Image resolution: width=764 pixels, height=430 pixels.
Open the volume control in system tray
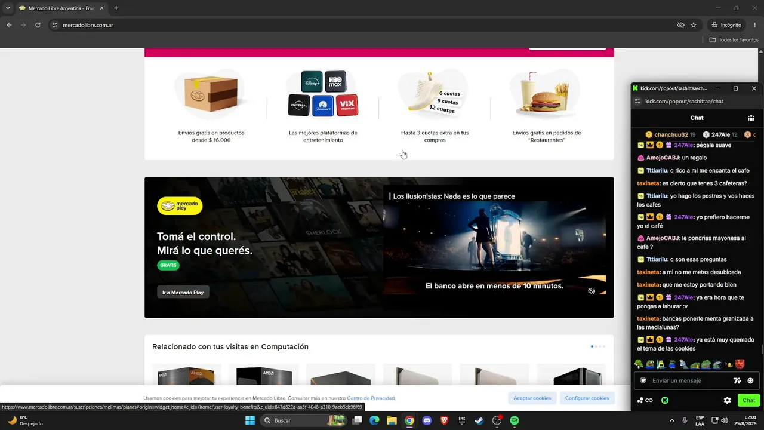click(x=724, y=420)
